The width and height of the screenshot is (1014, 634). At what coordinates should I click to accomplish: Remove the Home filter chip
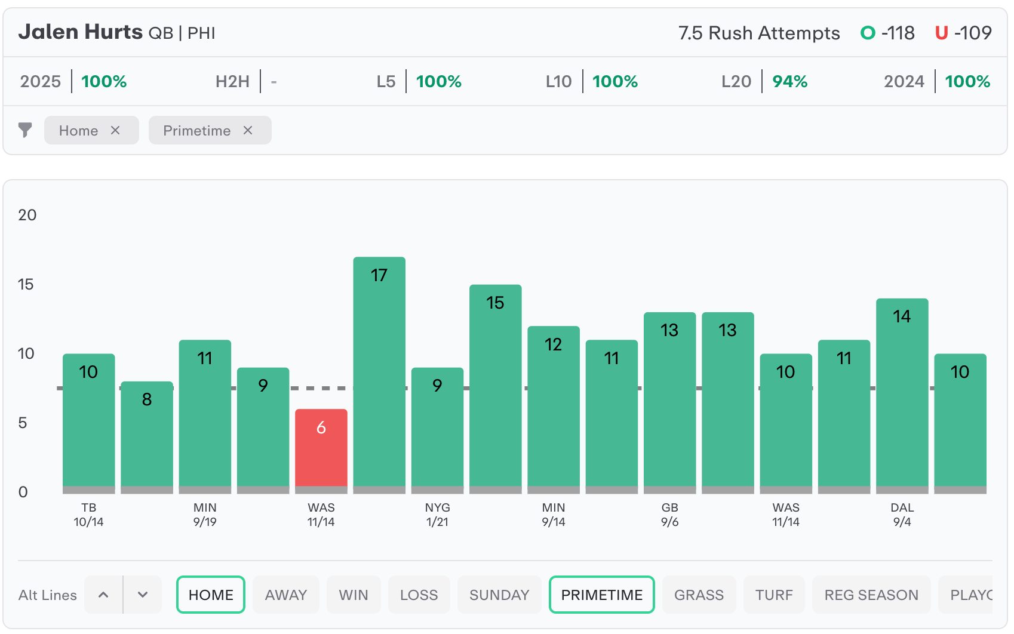[115, 130]
